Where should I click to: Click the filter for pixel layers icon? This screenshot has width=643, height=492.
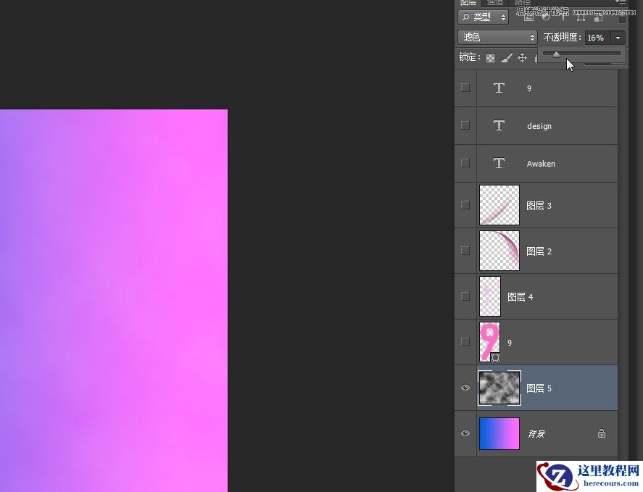[528, 17]
